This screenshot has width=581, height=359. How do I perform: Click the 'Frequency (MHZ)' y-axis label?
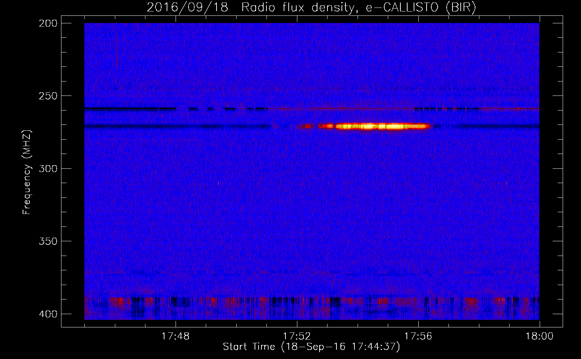(27, 172)
